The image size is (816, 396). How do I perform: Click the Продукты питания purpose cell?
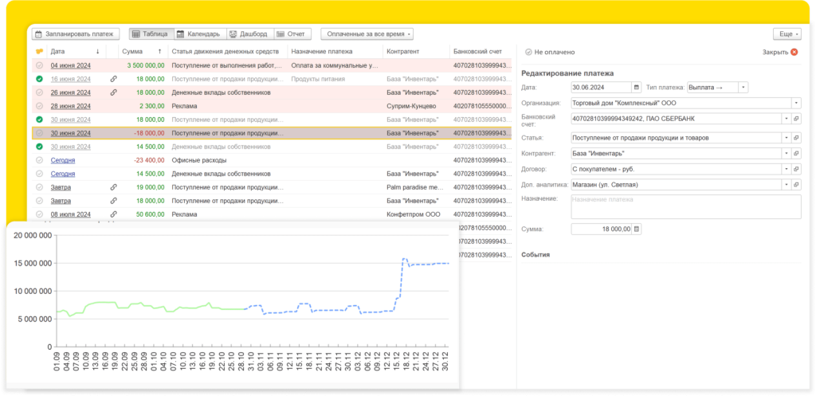[x=318, y=79]
